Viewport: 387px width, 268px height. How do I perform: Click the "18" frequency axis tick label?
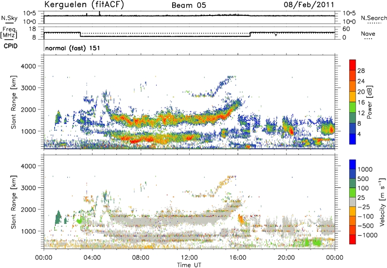(x=32, y=29)
